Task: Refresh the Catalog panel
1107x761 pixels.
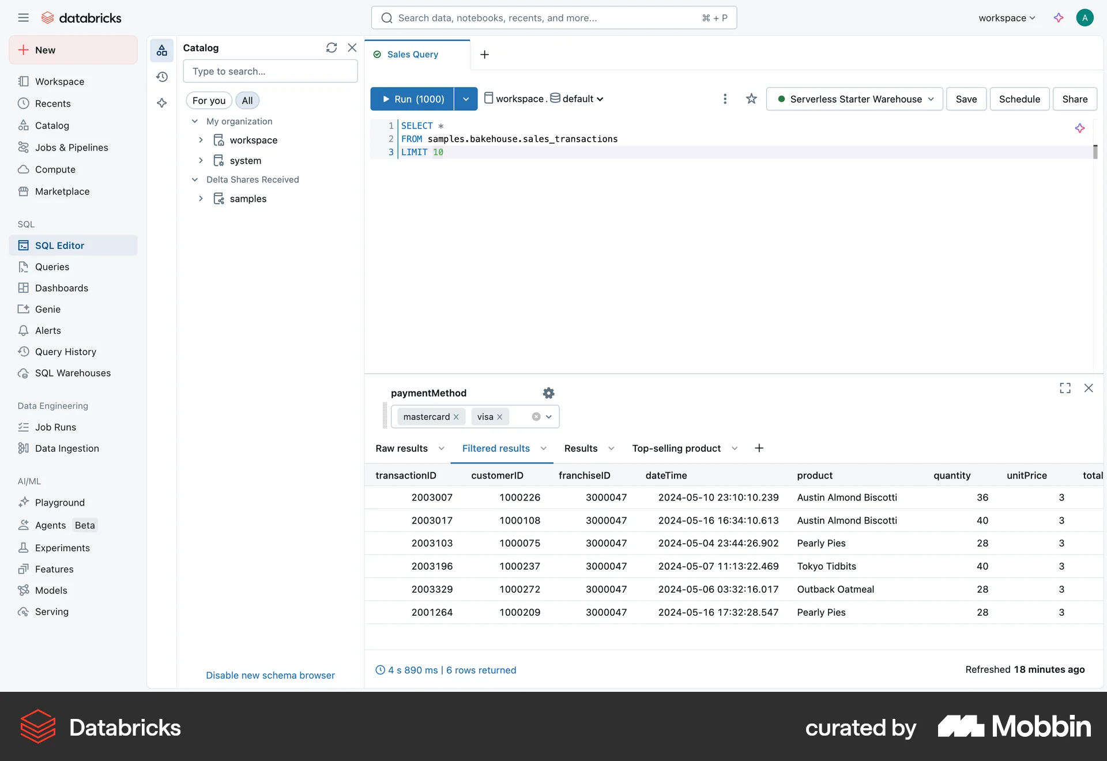Action: [332, 48]
